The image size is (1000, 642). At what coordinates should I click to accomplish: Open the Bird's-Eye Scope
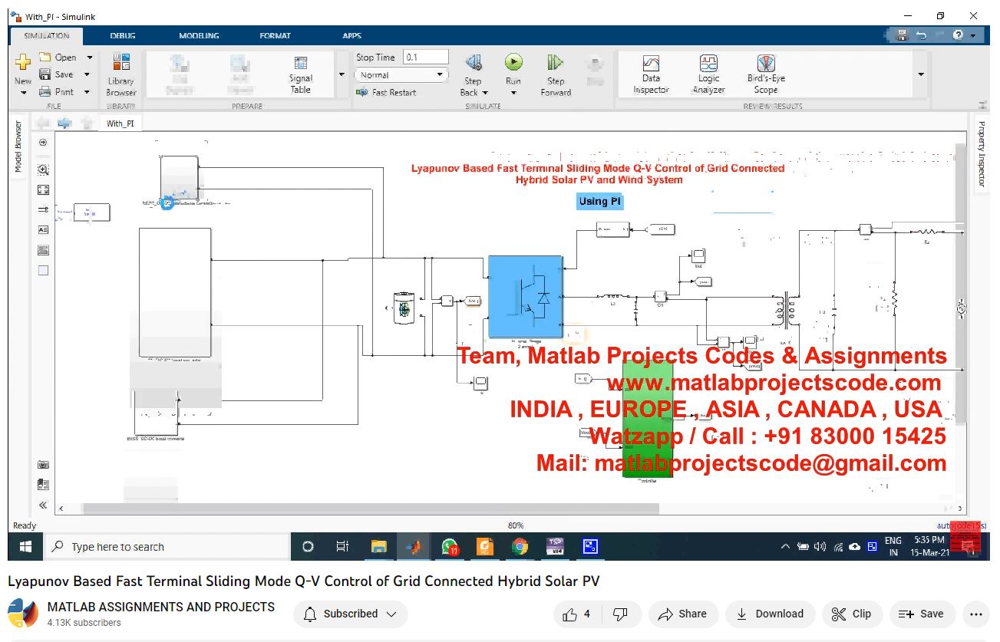pos(766,74)
